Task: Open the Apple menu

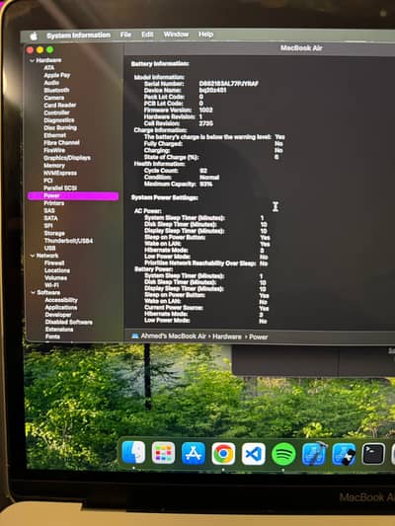Action: point(34,36)
